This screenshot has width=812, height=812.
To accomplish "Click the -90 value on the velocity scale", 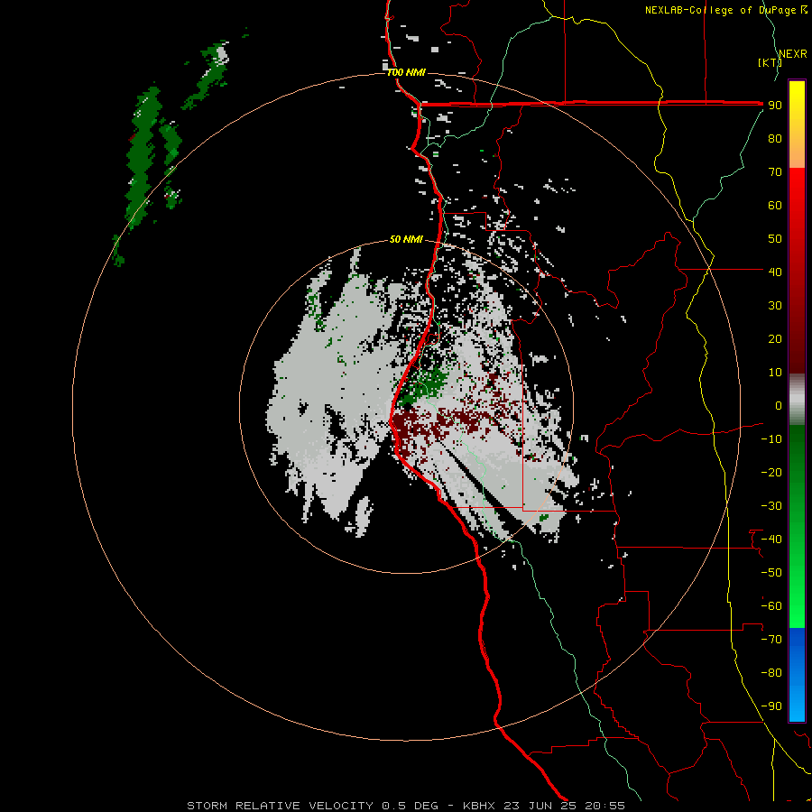I will (771, 706).
